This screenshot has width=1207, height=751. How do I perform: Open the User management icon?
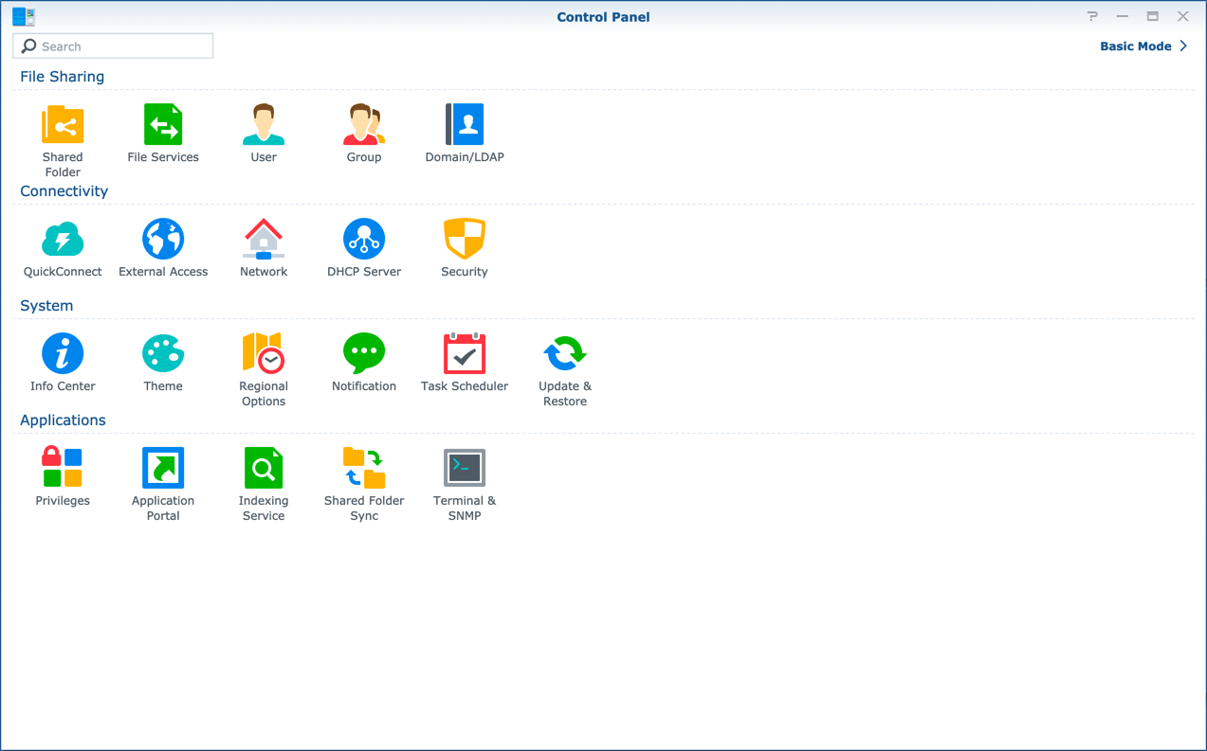[264, 126]
